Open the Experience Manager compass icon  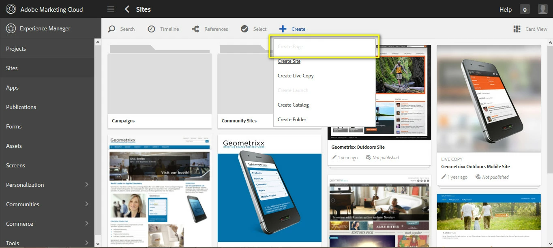tap(11, 28)
